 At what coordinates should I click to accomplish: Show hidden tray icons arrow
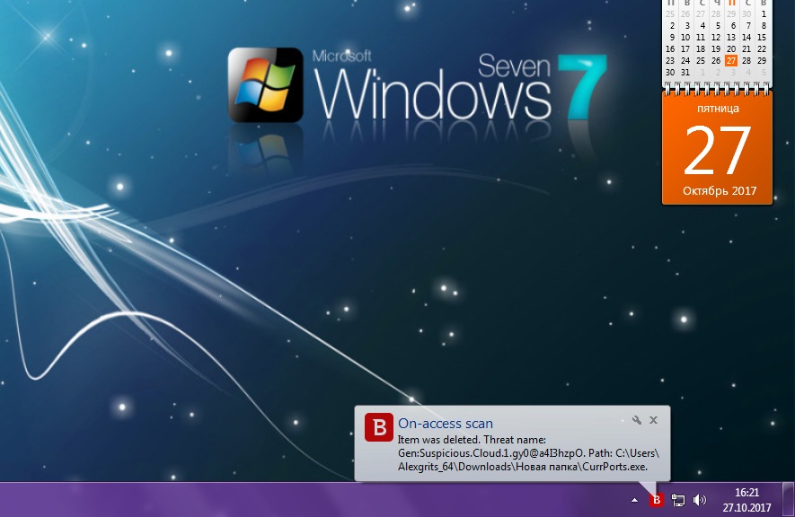point(634,500)
